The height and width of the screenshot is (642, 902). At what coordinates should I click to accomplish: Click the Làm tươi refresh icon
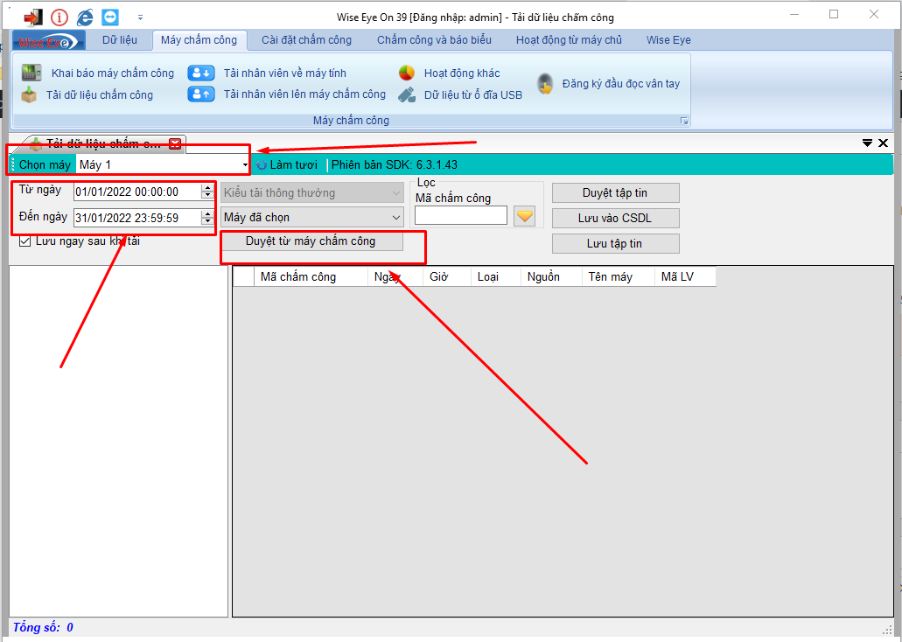(x=262, y=165)
